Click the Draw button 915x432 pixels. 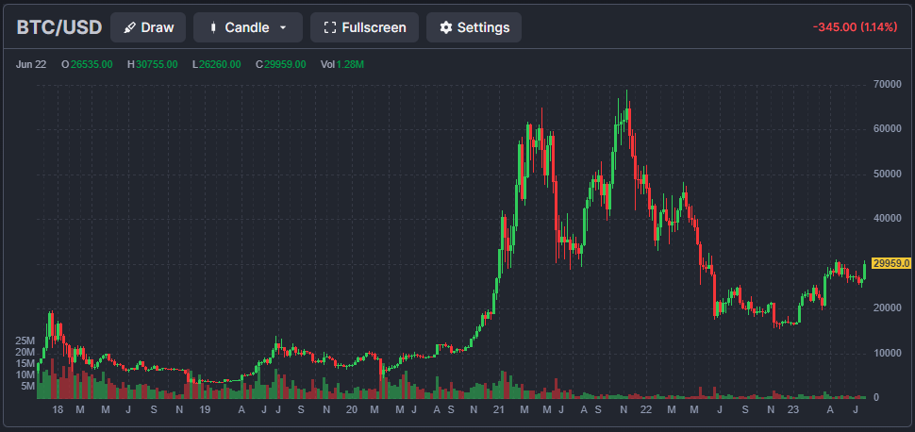point(148,27)
